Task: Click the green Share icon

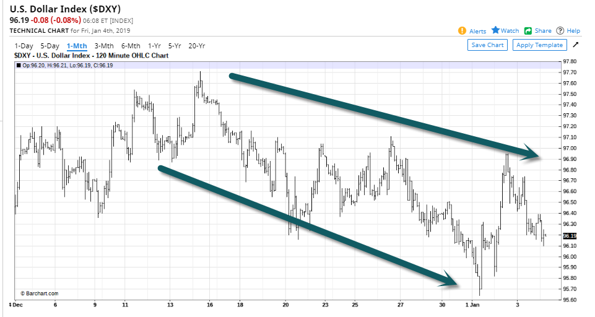Action: 528,31
